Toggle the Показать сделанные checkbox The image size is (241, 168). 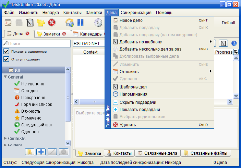point(6,51)
